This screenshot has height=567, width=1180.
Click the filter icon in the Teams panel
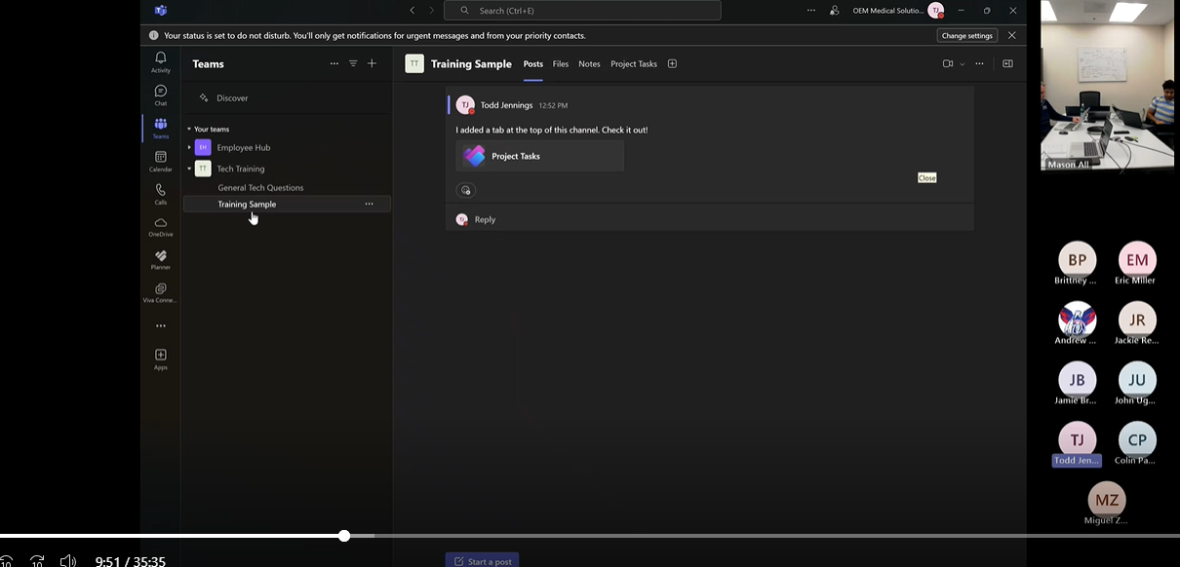[x=353, y=63]
